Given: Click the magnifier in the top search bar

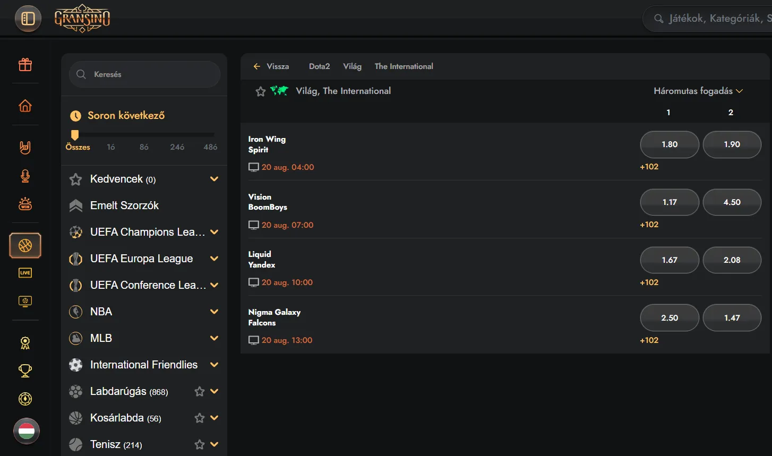Looking at the screenshot, I should click(659, 19).
